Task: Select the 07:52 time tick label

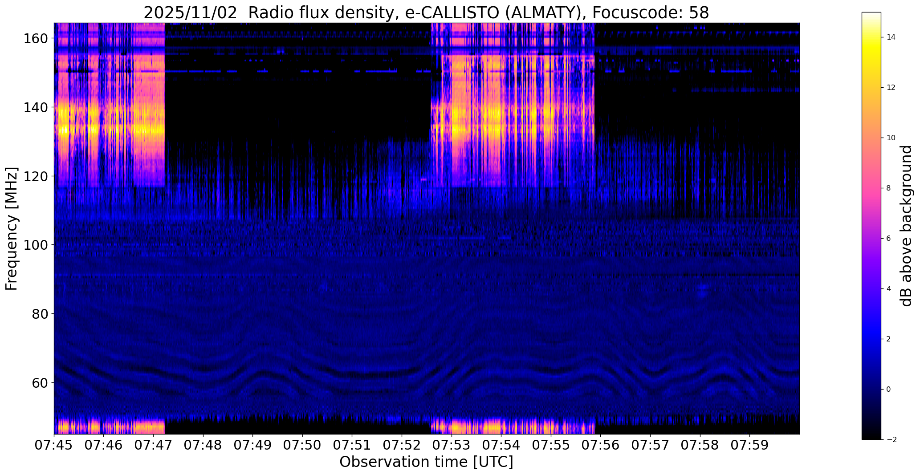Action: click(x=402, y=445)
